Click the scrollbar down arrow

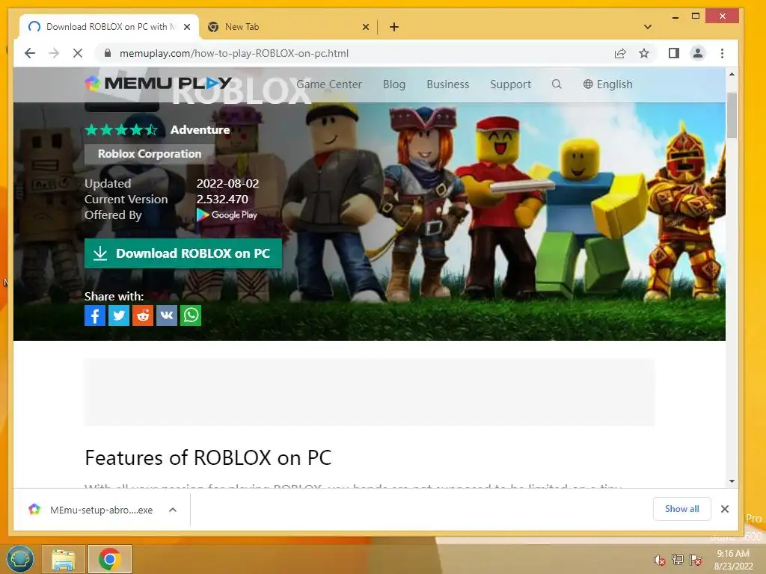click(x=732, y=481)
